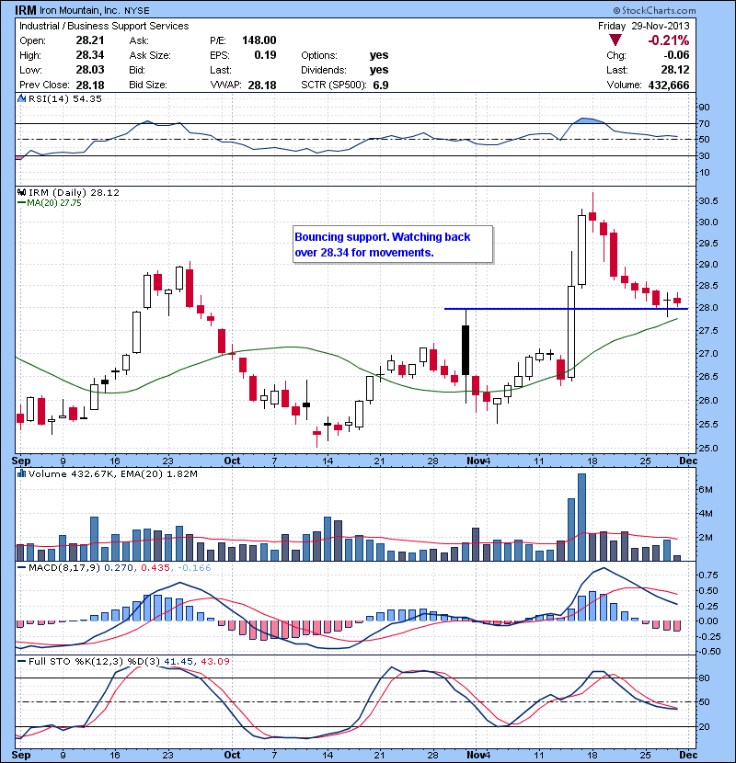Image resolution: width=736 pixels, height=763 pixels.
Task: Click the stochastic 80 axis label
Action: tap(704, 678)
